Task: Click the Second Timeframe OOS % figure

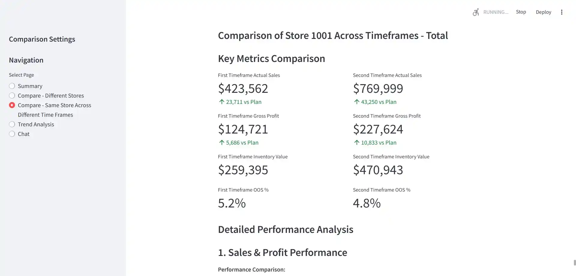Action: (367, 203)
